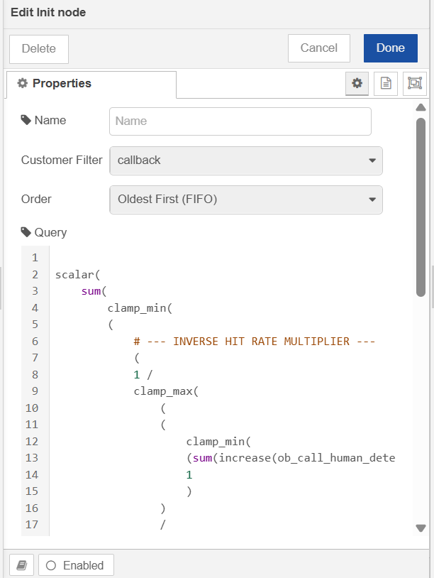Screen dimensions: 434x578
Task: Click 'clamp_max(' on line 9
Action: 166,391
